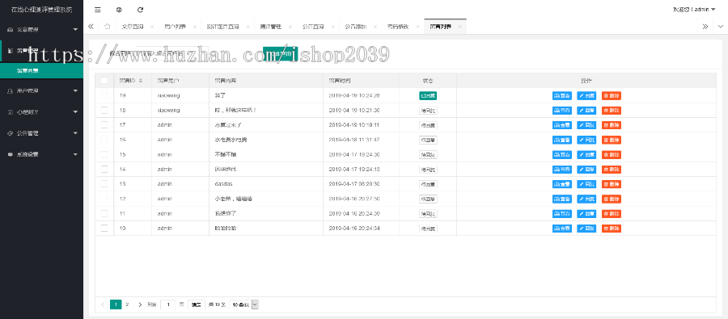Go to page 2
Screen dimensions: 728x319
127,304
